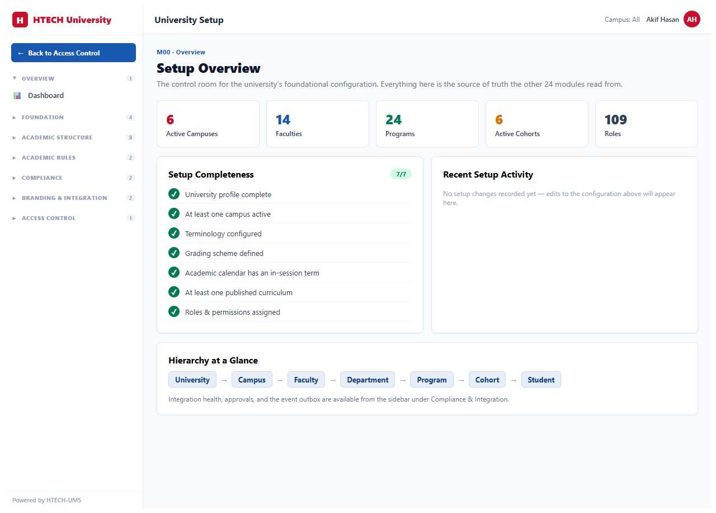Expand the Academic Rules section

point(73,157)
